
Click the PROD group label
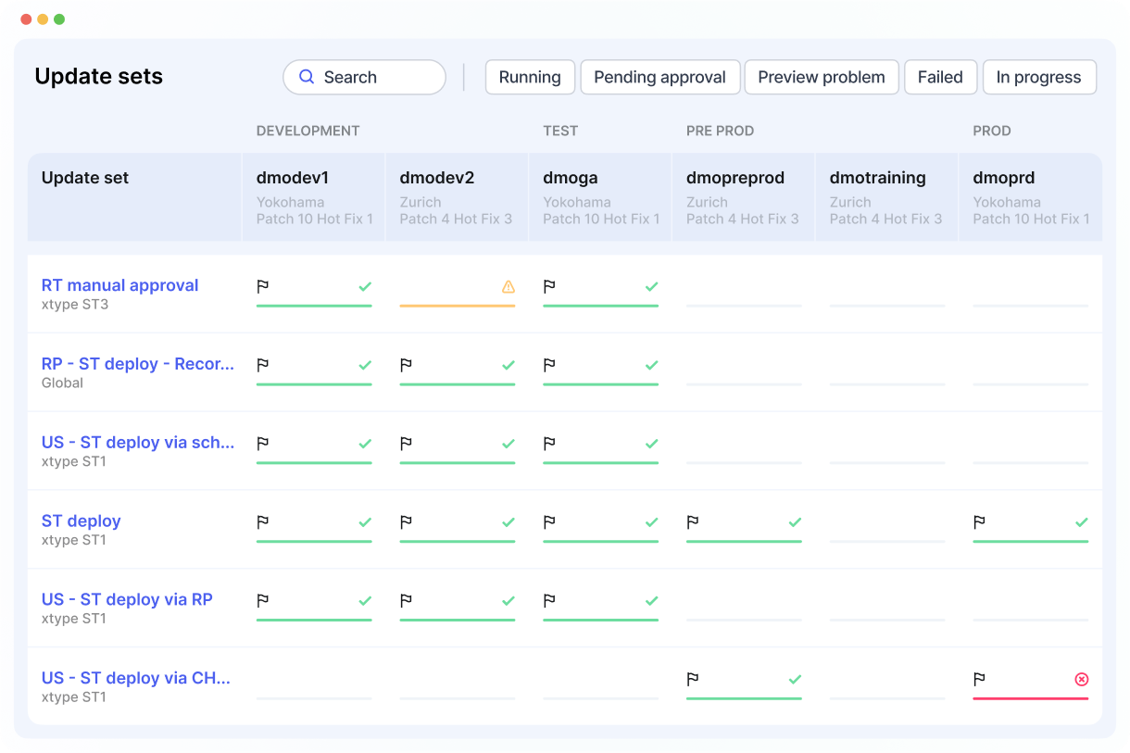tap(992, 131)
